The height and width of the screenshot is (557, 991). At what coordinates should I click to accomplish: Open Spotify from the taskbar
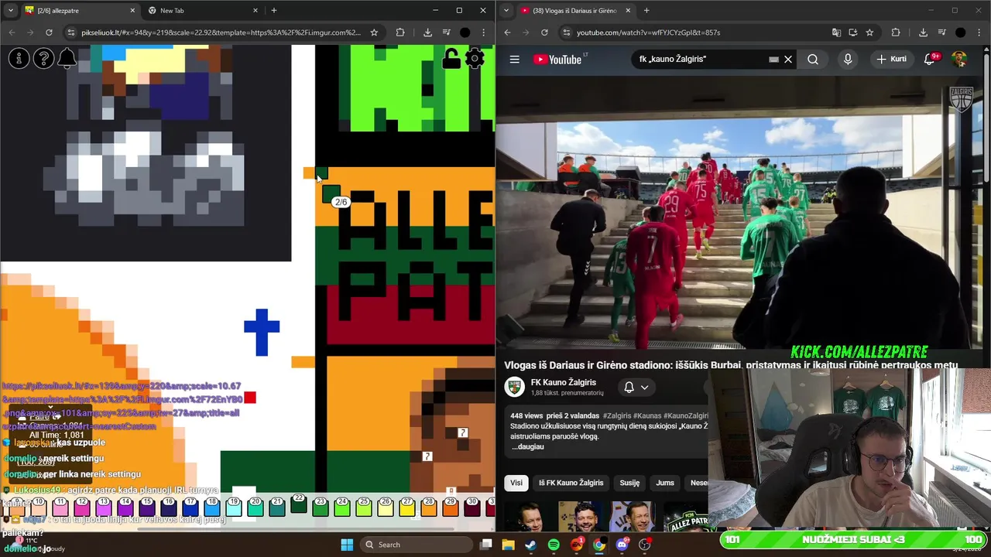coord(554,545)
